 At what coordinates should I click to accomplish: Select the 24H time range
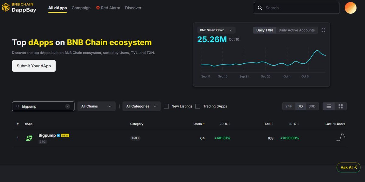pyautogui.click(x=289, y=106)
